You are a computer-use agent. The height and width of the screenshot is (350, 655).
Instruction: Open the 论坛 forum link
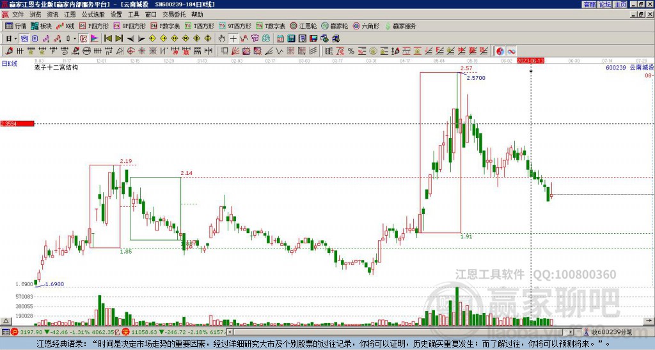(x=605, y=4)
